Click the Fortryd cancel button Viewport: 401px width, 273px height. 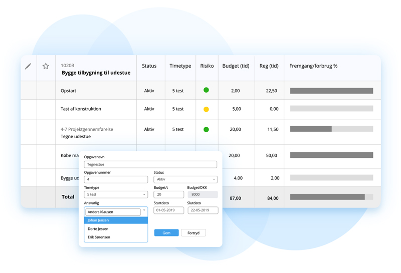[x=193, y=233]
